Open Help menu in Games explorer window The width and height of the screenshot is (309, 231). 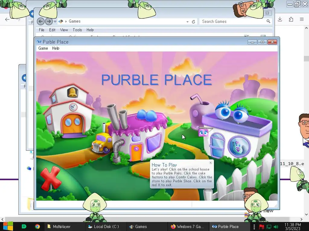[90, 30]
